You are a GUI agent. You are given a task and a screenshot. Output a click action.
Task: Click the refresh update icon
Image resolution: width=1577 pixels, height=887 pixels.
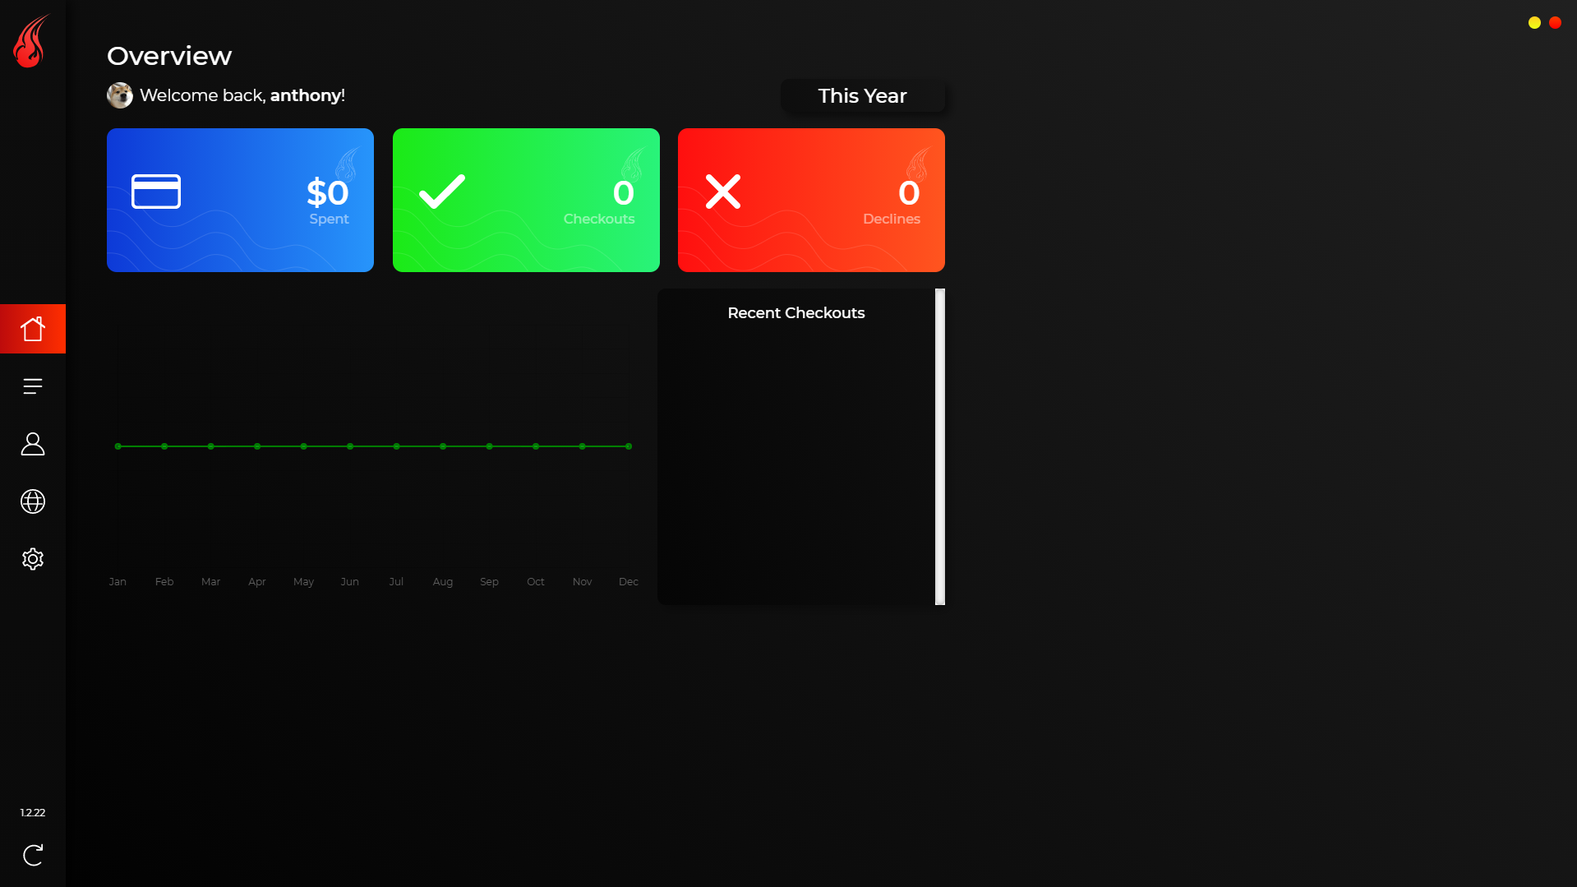pyautogui.click(x=33, y=855)
